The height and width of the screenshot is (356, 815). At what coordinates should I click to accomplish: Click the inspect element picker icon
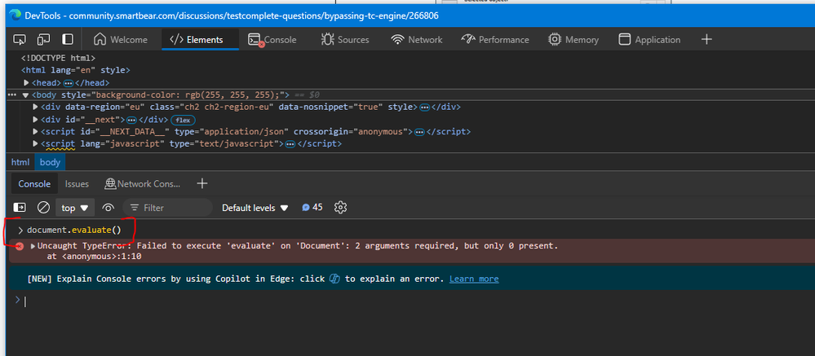pyautogui.click(x=20, y=39)
